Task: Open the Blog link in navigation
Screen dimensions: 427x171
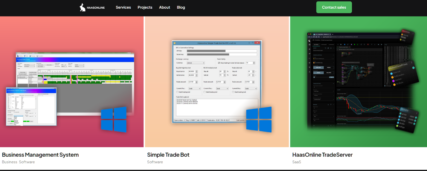Action: tap(181, 7)
